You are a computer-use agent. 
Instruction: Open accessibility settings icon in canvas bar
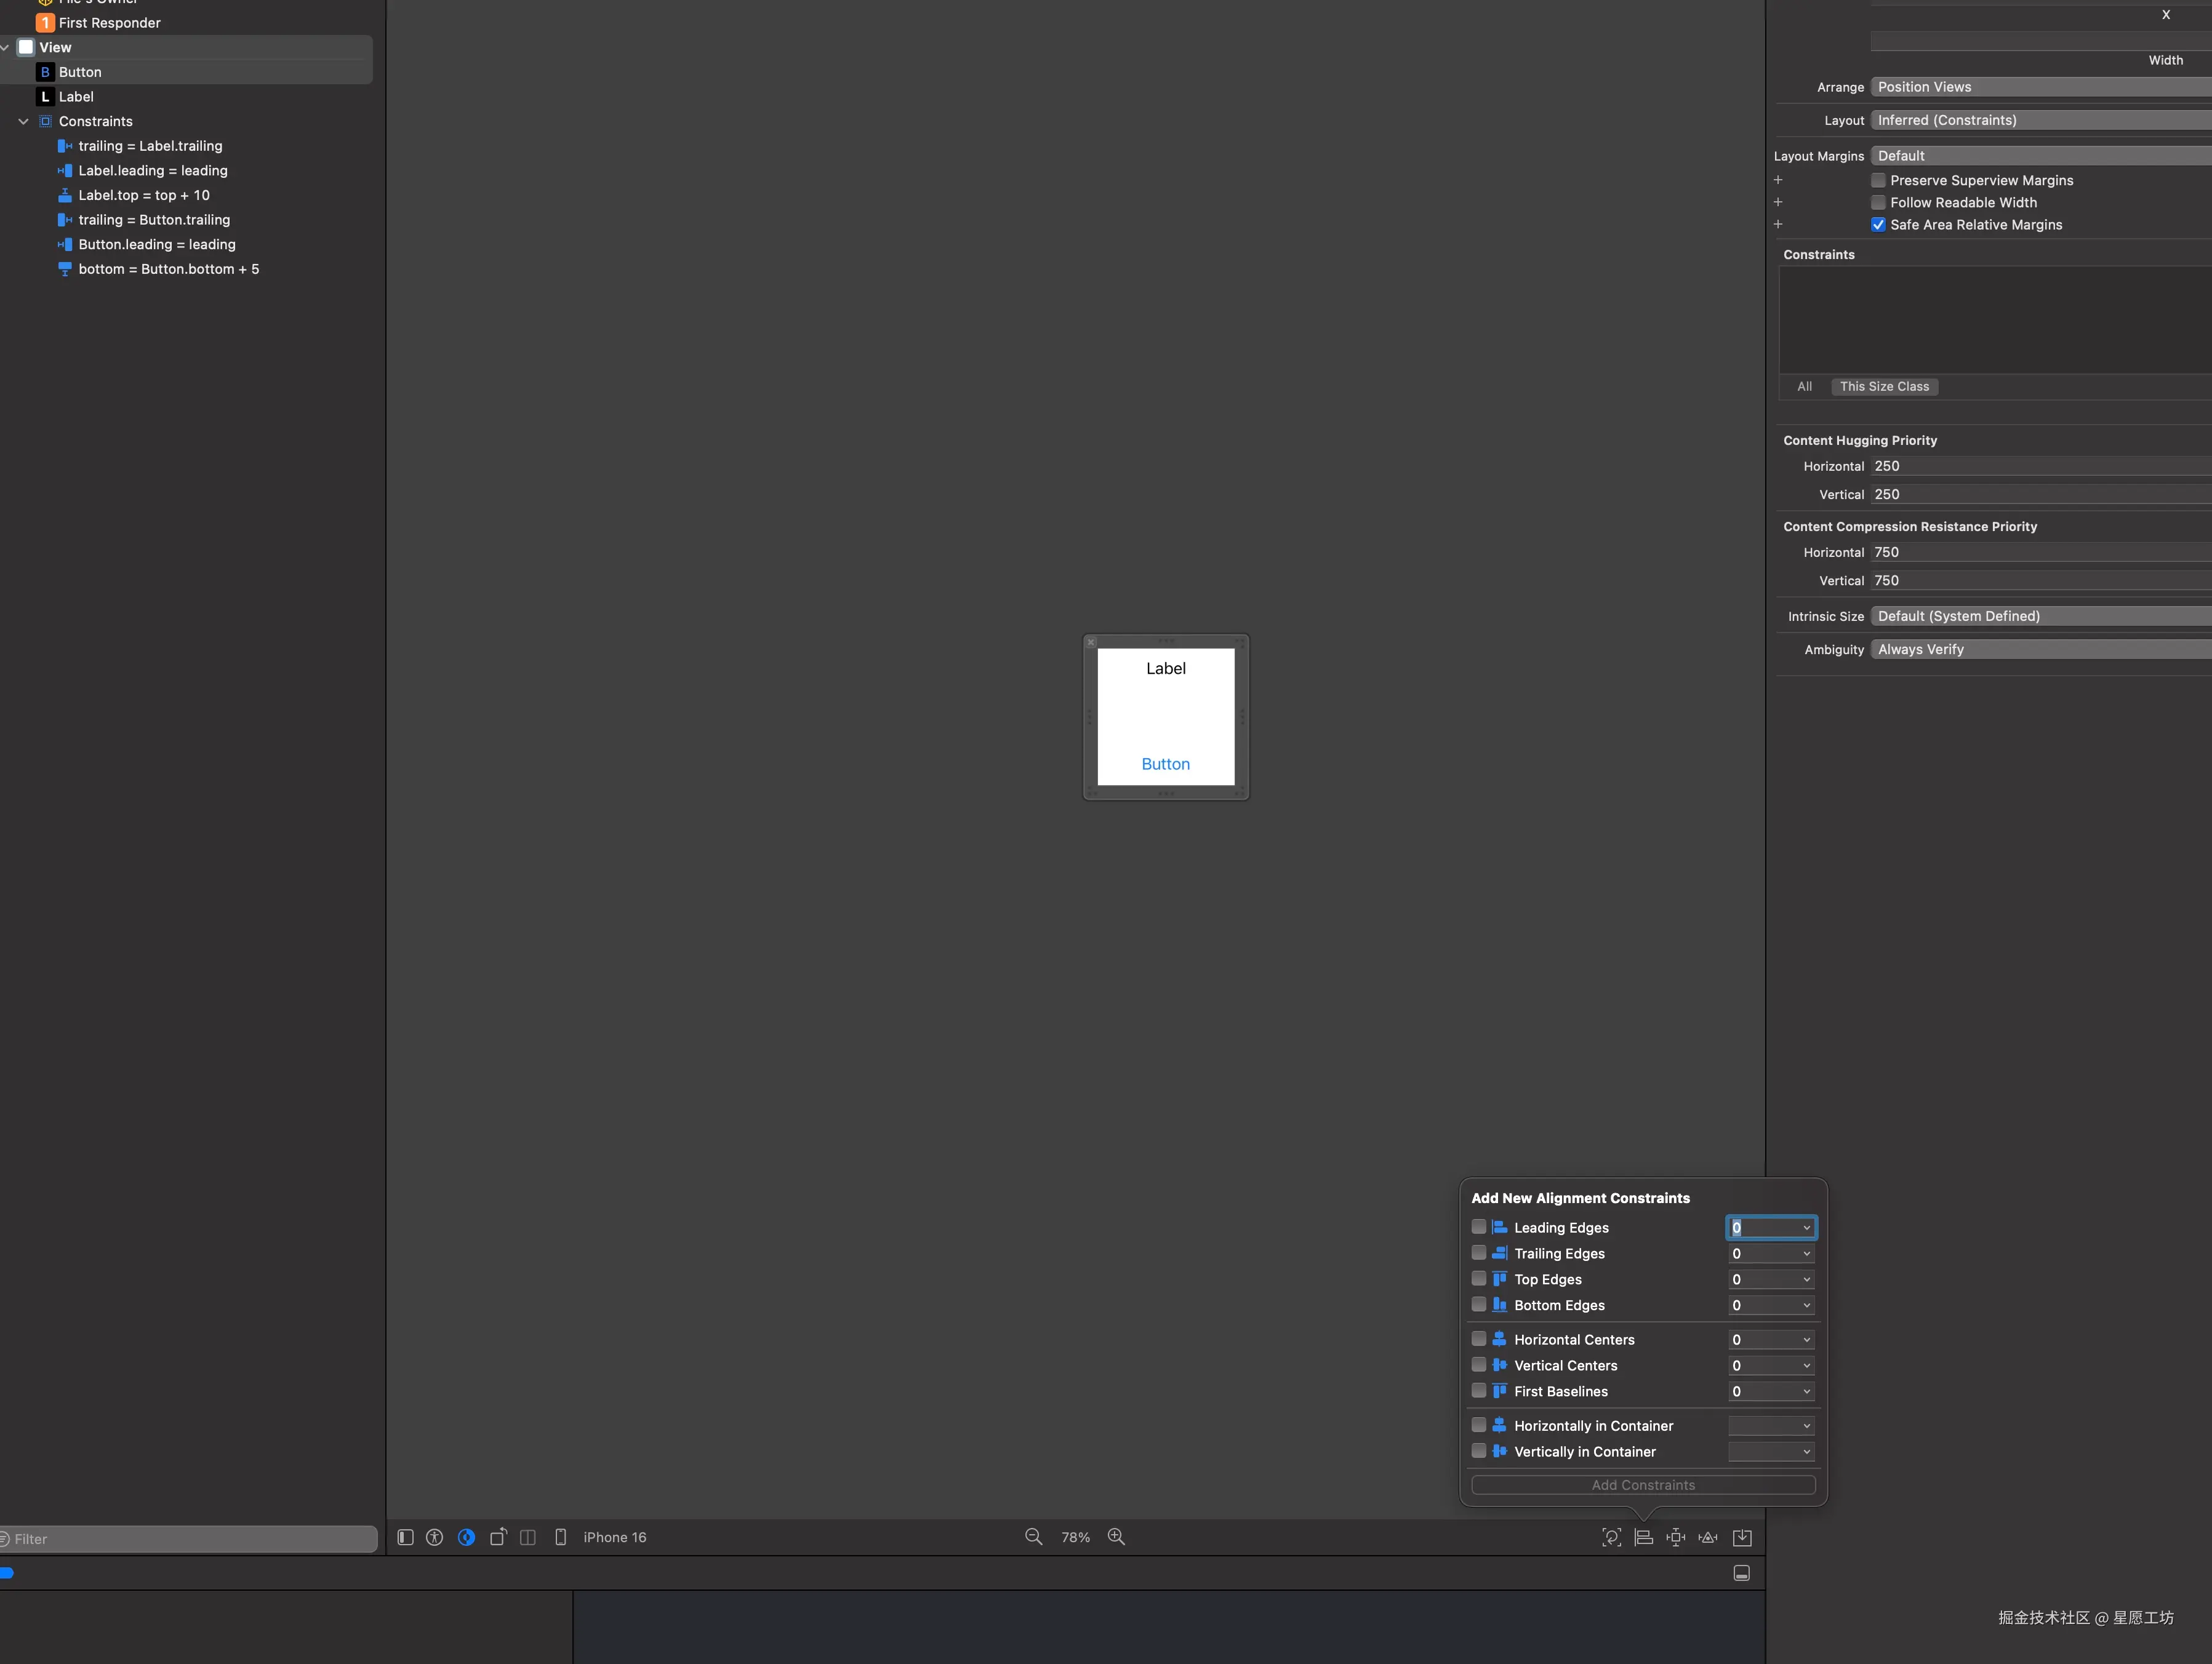434,1537
